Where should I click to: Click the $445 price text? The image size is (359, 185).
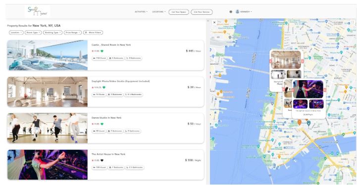point(190,51)
